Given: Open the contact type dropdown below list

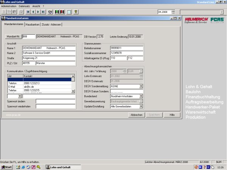Looking at the screenshot, I should (x=20, y=96).
